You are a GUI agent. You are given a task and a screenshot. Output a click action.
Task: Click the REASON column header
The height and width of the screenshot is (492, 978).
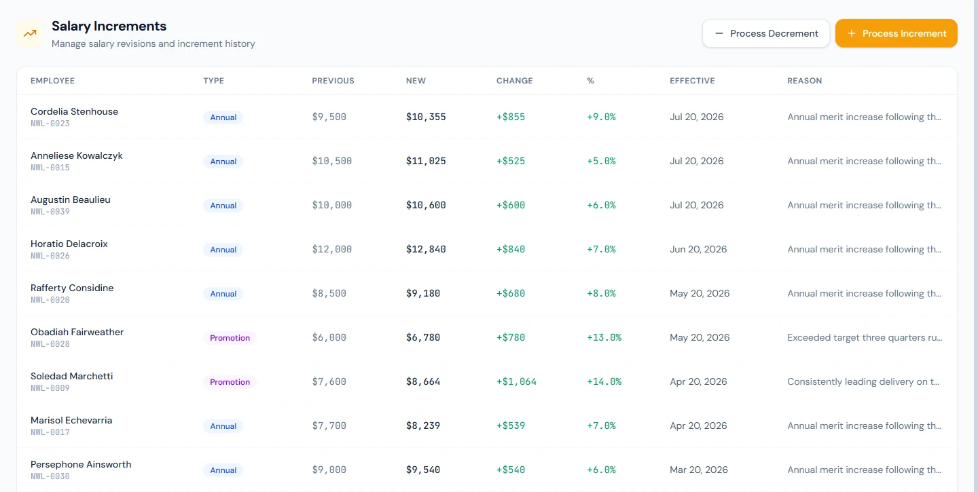[x=805, y=81]
